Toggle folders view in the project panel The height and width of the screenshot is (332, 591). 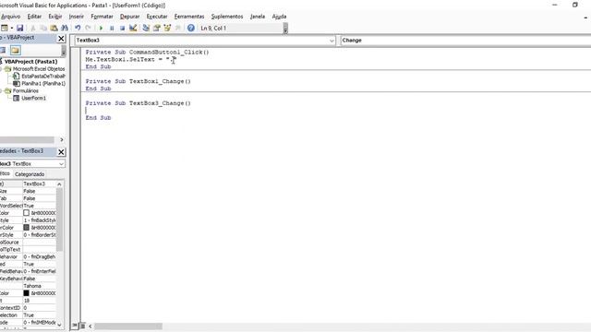[15, 50]
